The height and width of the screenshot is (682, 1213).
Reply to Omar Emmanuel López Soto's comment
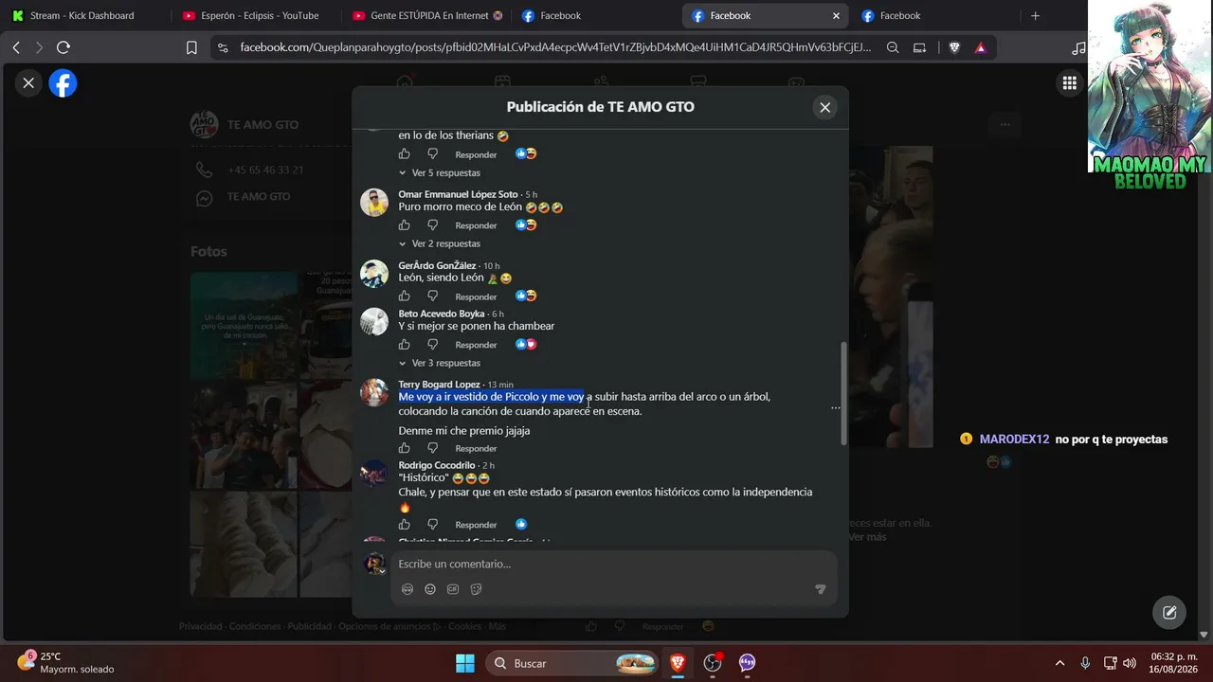point(476,225)
